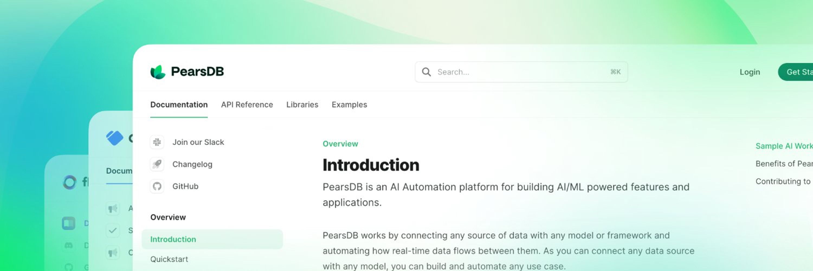Switch to the Documentation tab
The image size is (813, 271).
tap(179, 105)
